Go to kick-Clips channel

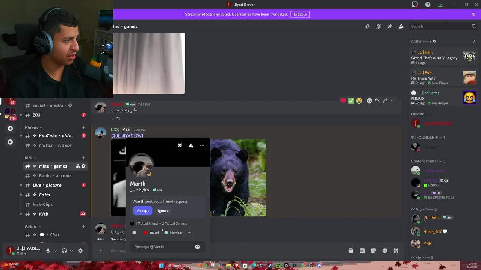55,204
